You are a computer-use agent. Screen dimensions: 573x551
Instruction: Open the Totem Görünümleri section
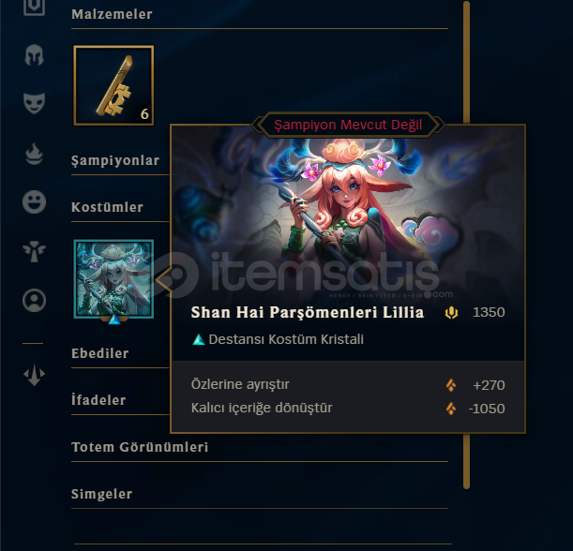(140, 447)
